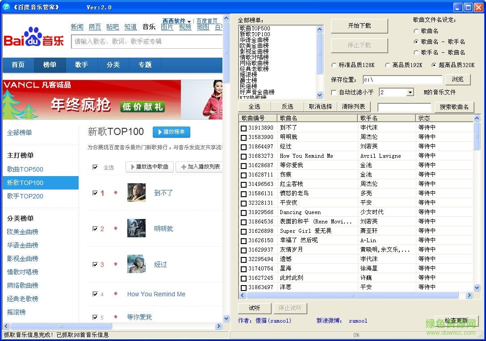Select the 高品质192K quality radio button
Image resolution: width=486 pixels, height=341 pixels.
tap(388, 64)
